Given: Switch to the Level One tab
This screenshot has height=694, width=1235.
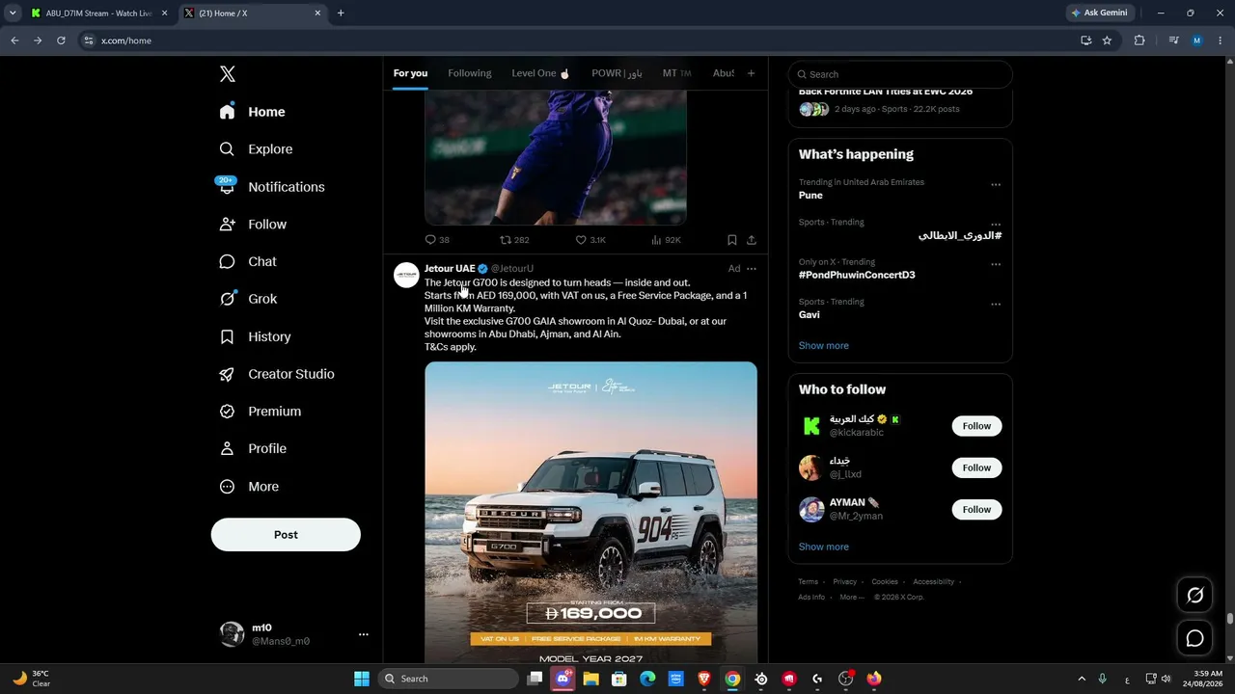Looking at the screenshot, I should click(x=540, y=73).
